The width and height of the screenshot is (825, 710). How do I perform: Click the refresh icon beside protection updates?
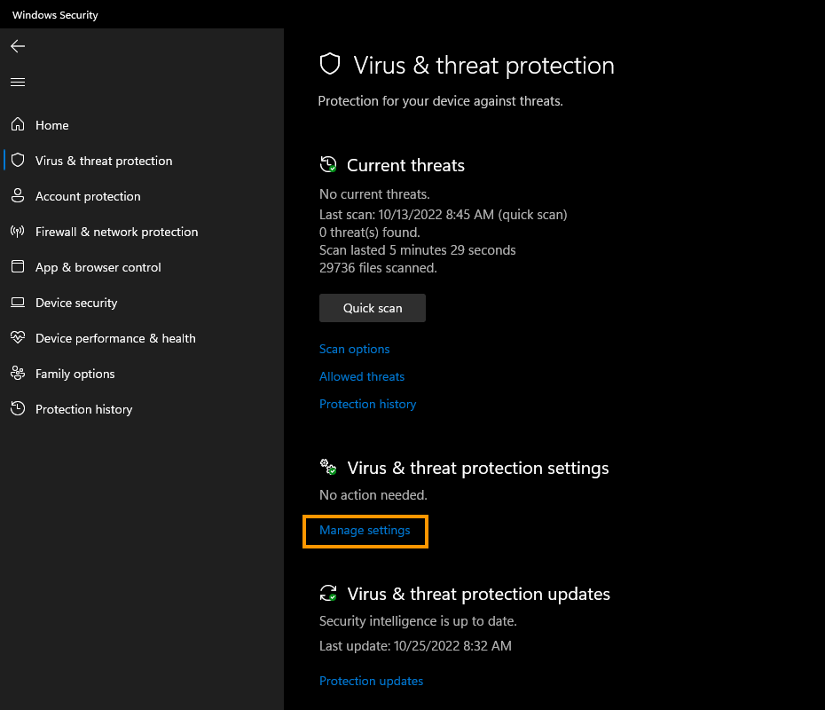[x=328, y=593]
